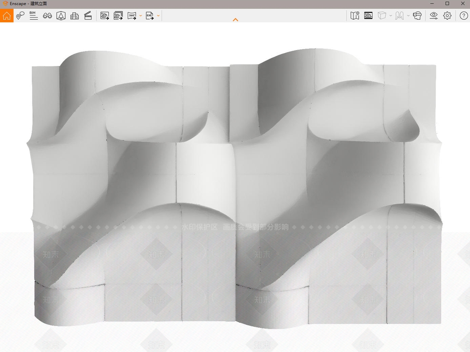Toggle the highlighted site context view icon
Screen dimensions: 470x352
click(368, 16)
